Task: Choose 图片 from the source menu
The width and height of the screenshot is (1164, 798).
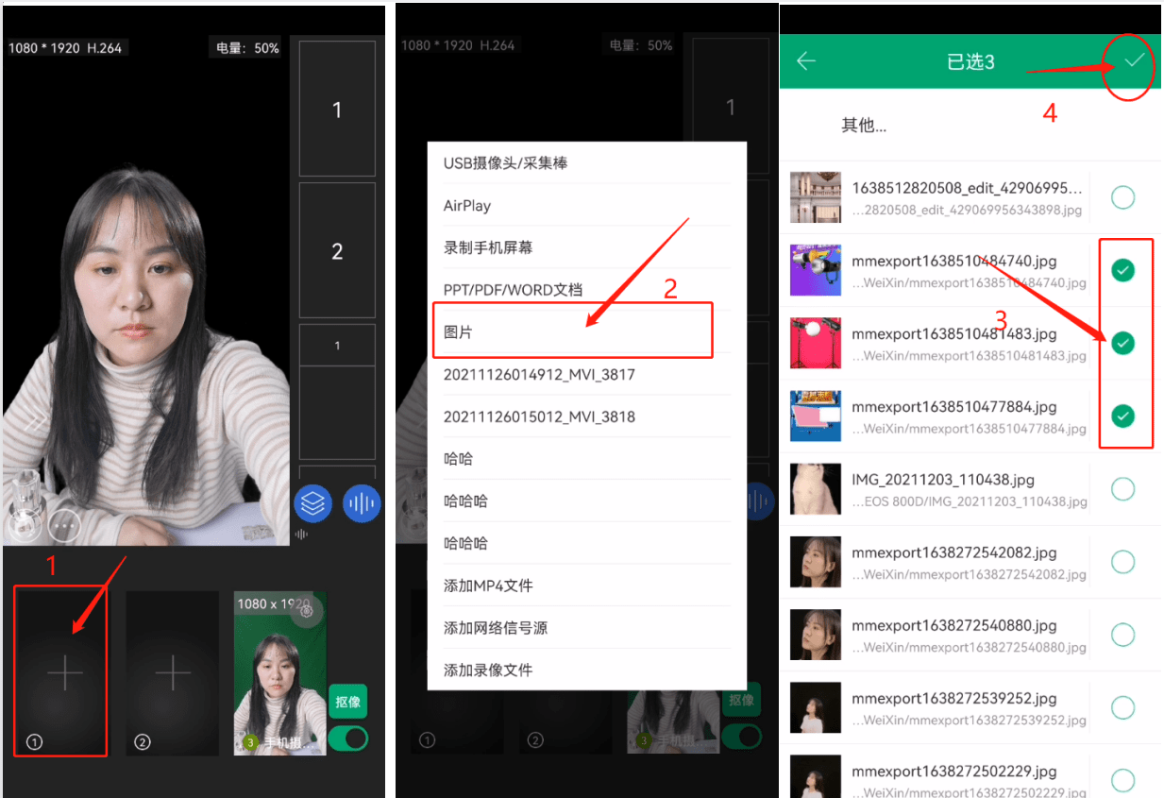Action: point(572,332)
